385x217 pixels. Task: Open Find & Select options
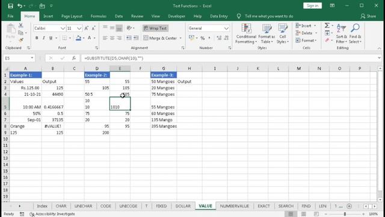pos(355,34)
